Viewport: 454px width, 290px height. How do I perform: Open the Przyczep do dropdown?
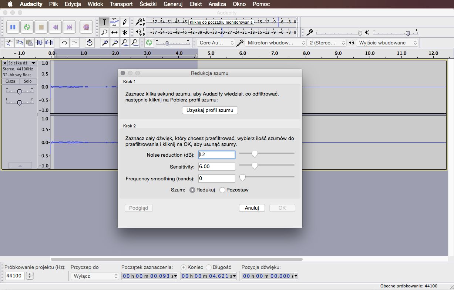(x=95, y=276)
